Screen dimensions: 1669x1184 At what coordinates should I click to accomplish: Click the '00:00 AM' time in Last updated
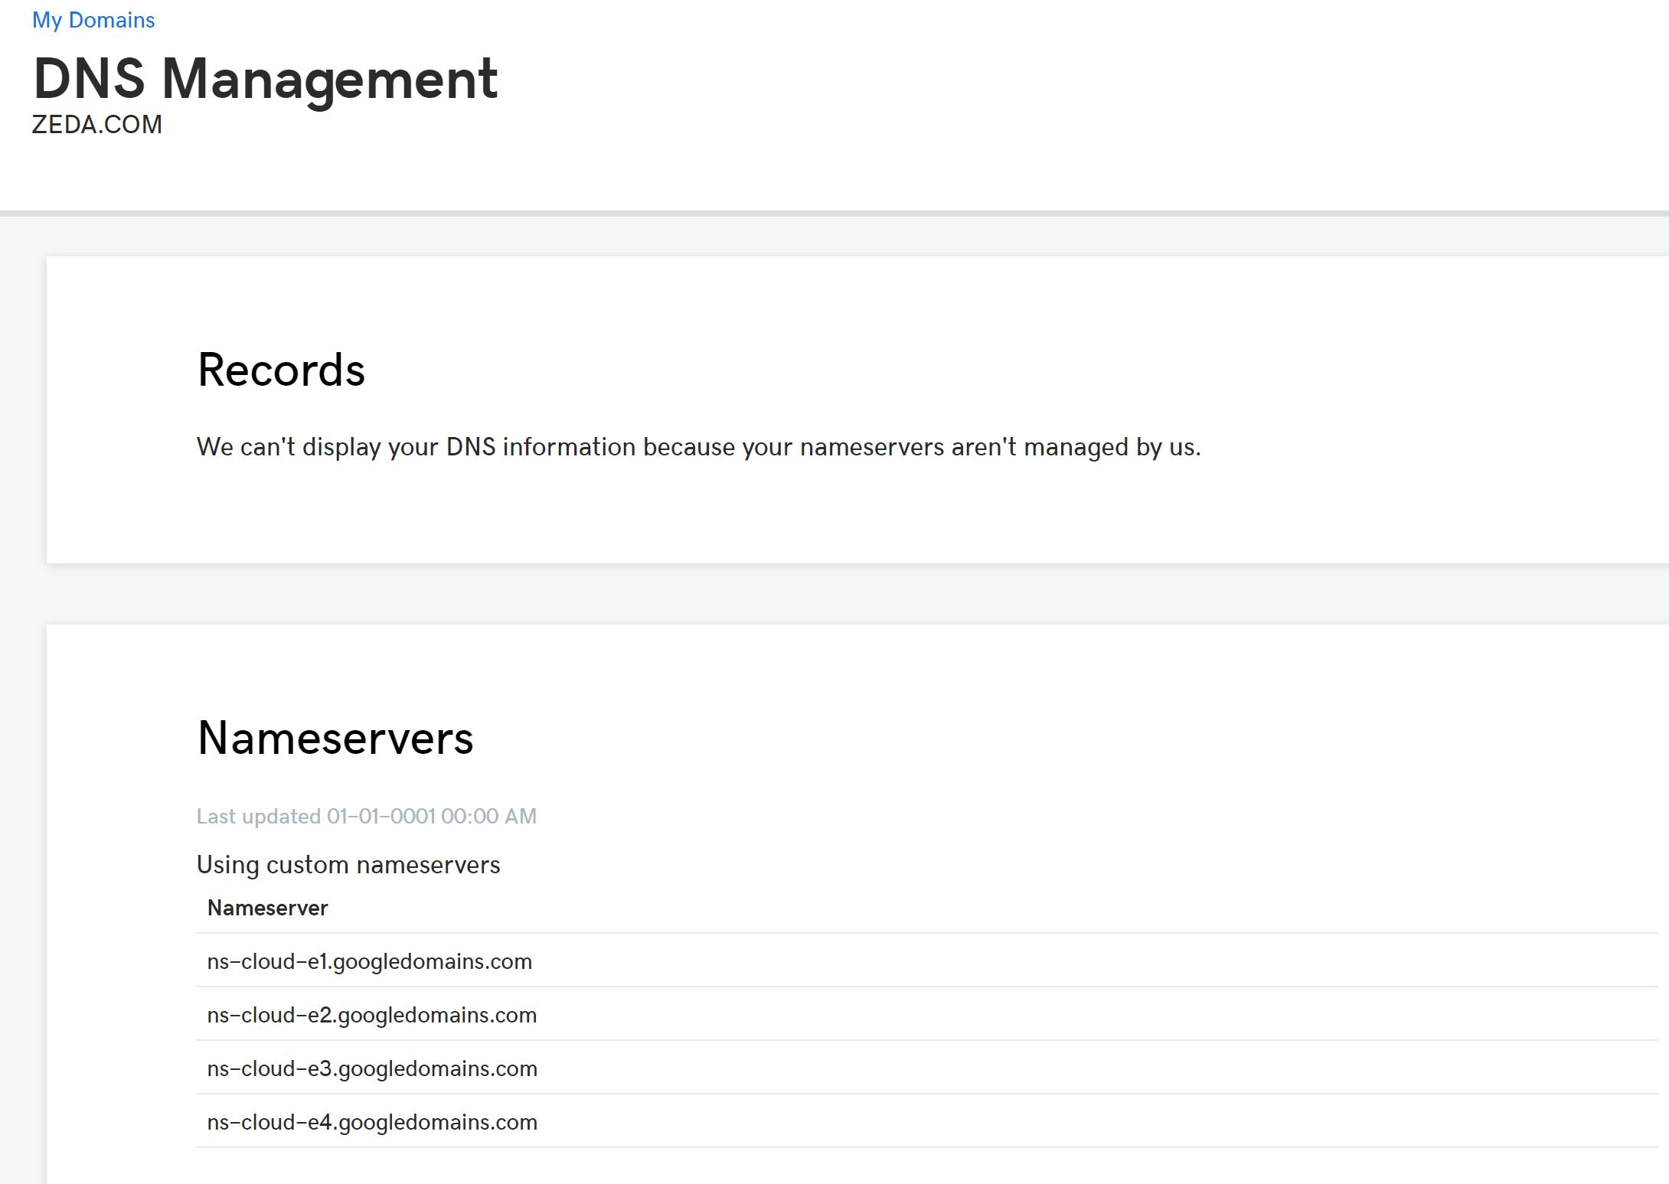(x=488, y=817)
